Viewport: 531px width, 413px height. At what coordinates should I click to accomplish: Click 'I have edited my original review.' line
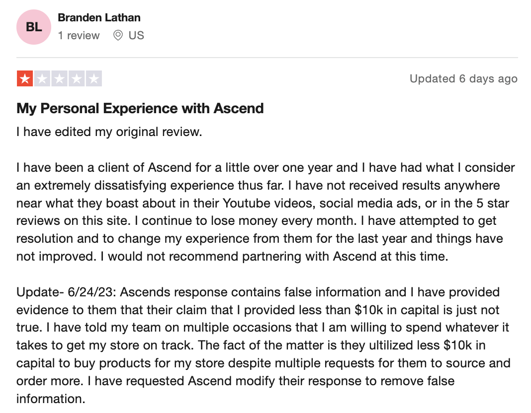coord(109,132)
